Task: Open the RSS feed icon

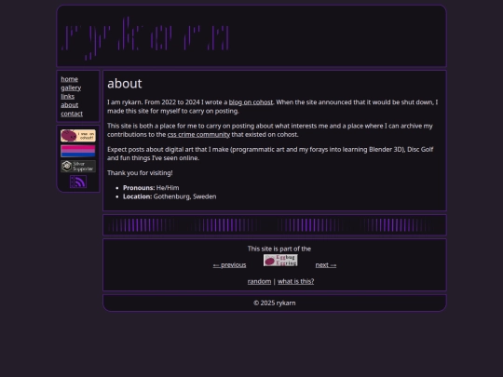Action: (78, 182)
